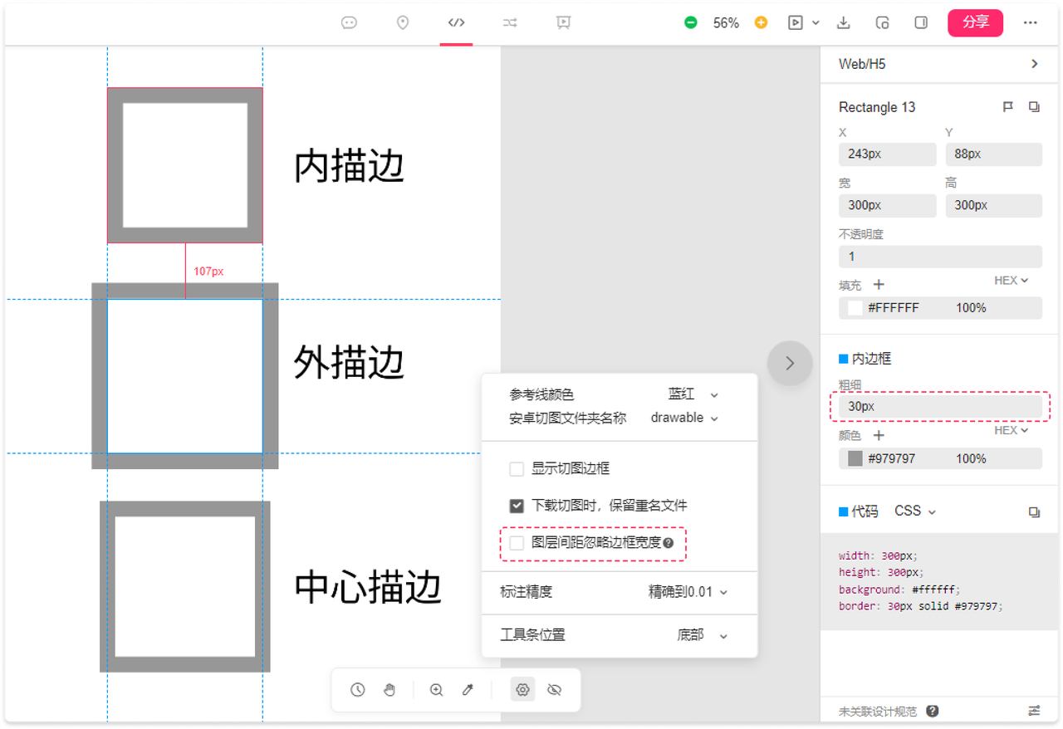1063x729 pixels.
Task: Zoom in with orange plus button
Action: (761, 23)
